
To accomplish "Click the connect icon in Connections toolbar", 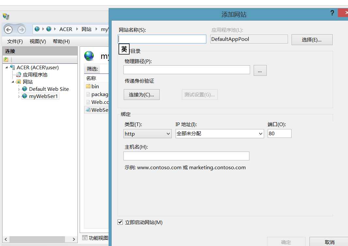I will coord(6,59).
